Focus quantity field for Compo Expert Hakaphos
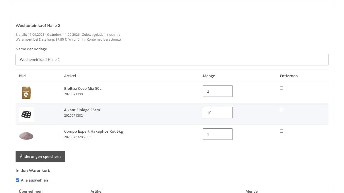344x193 pixels. (218, 134)
